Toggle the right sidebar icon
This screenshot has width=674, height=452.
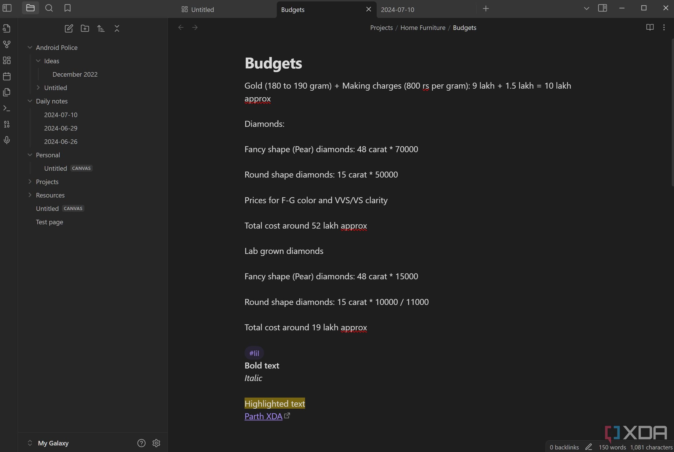[602, 8]
